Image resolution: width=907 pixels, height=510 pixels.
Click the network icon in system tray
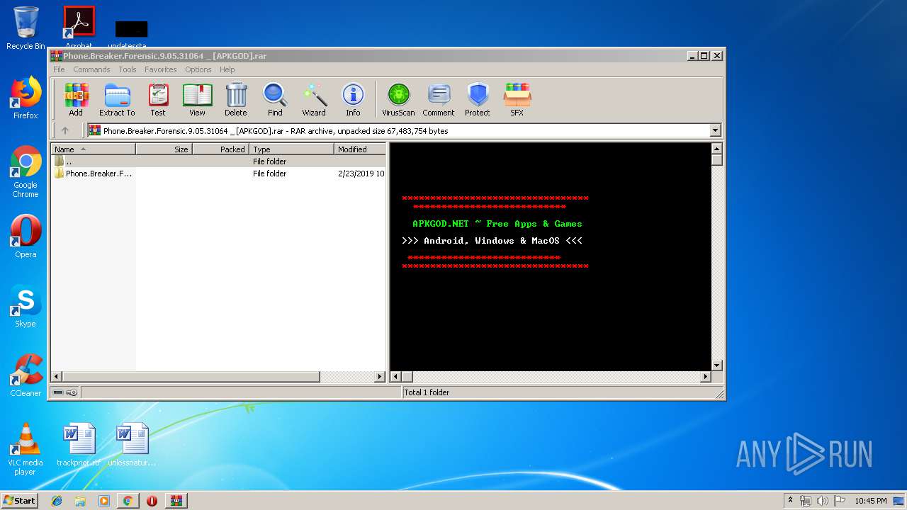click(806, 501)
